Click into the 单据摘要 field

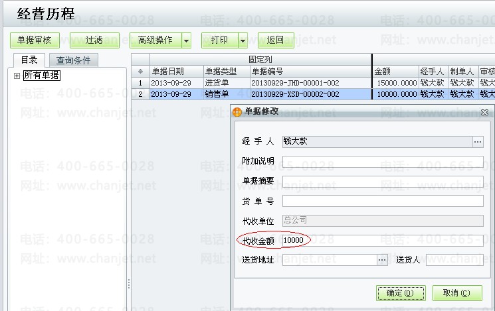tap(383, 181)
